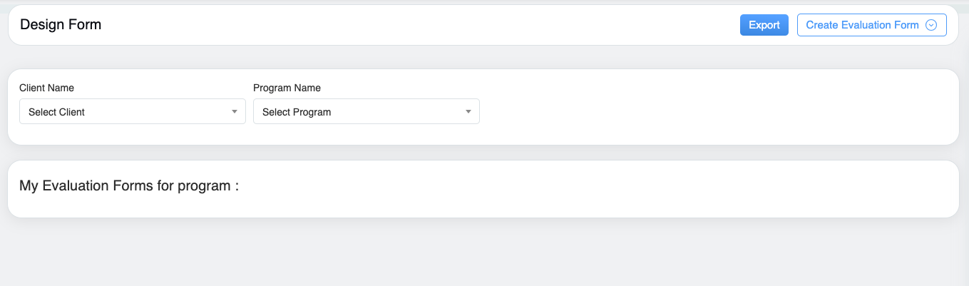969x286 pixels.
Task: Click the arrow icon in the Select Client box
Action: pyautogui.click(x=235, y=112)
